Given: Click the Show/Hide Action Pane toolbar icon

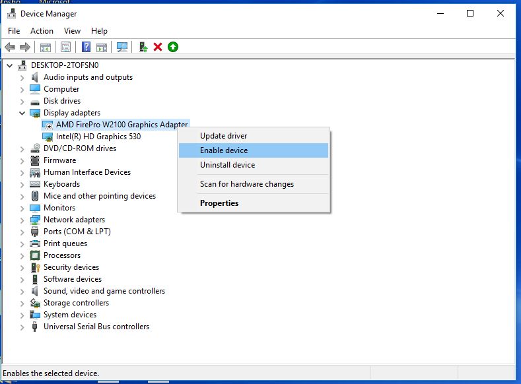Looking at the screenshot, I should 102,47.
